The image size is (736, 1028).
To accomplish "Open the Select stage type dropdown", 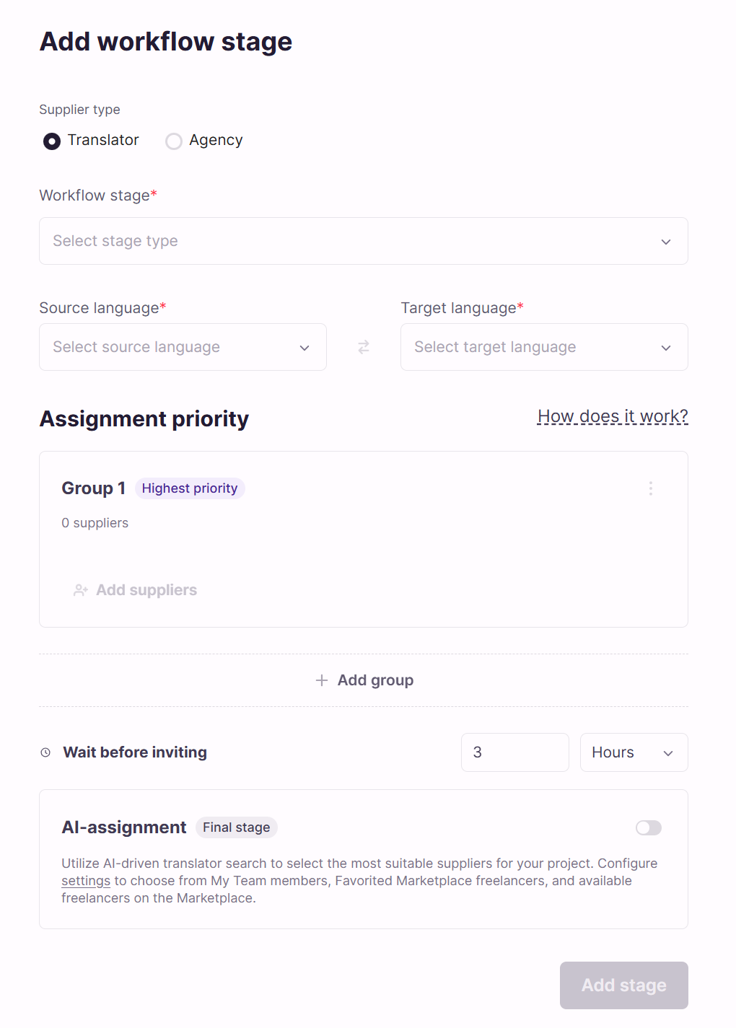I will click(364, 241).
